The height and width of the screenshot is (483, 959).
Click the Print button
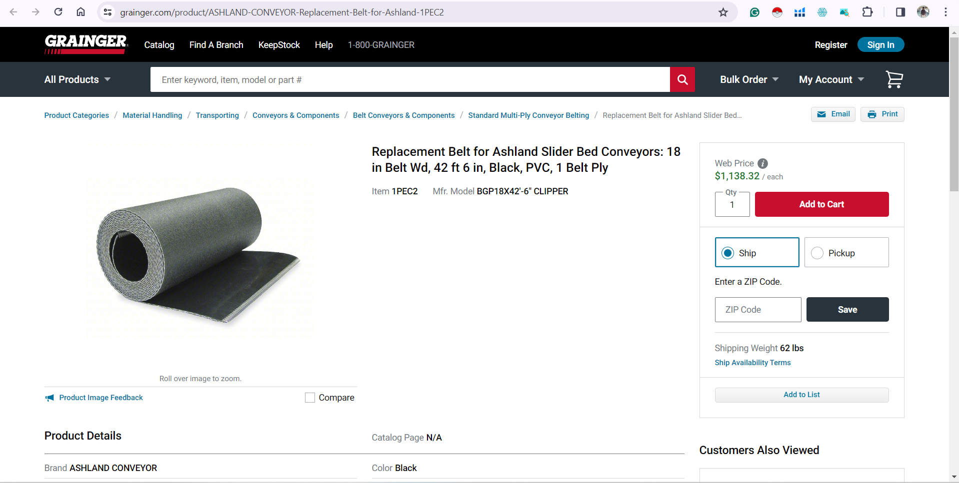(x=882, y=114)
